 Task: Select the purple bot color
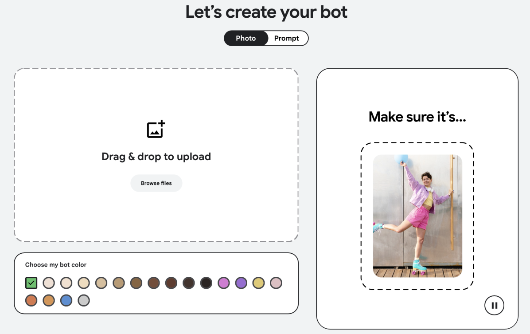click(x=241, y=283)
